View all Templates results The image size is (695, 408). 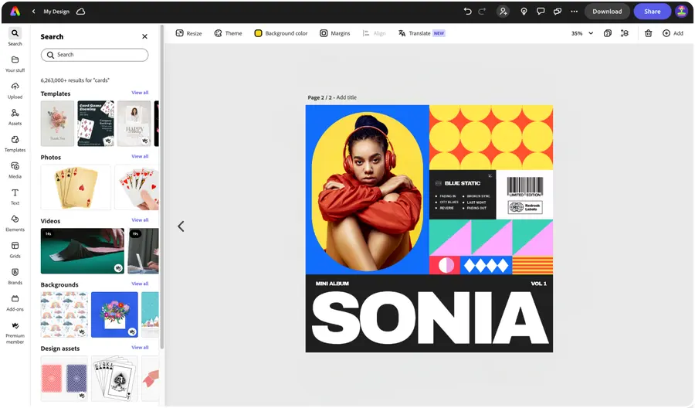pyautogui.click(x=140, y=93)
